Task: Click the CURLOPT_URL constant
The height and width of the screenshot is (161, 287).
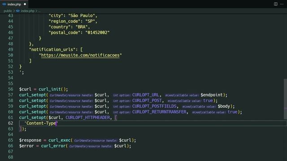Action: pos(146,95)
